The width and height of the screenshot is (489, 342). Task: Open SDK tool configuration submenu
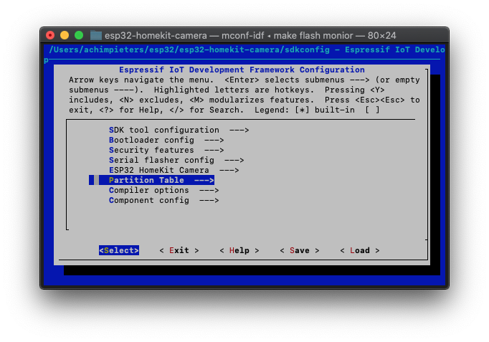pos(179,130)
